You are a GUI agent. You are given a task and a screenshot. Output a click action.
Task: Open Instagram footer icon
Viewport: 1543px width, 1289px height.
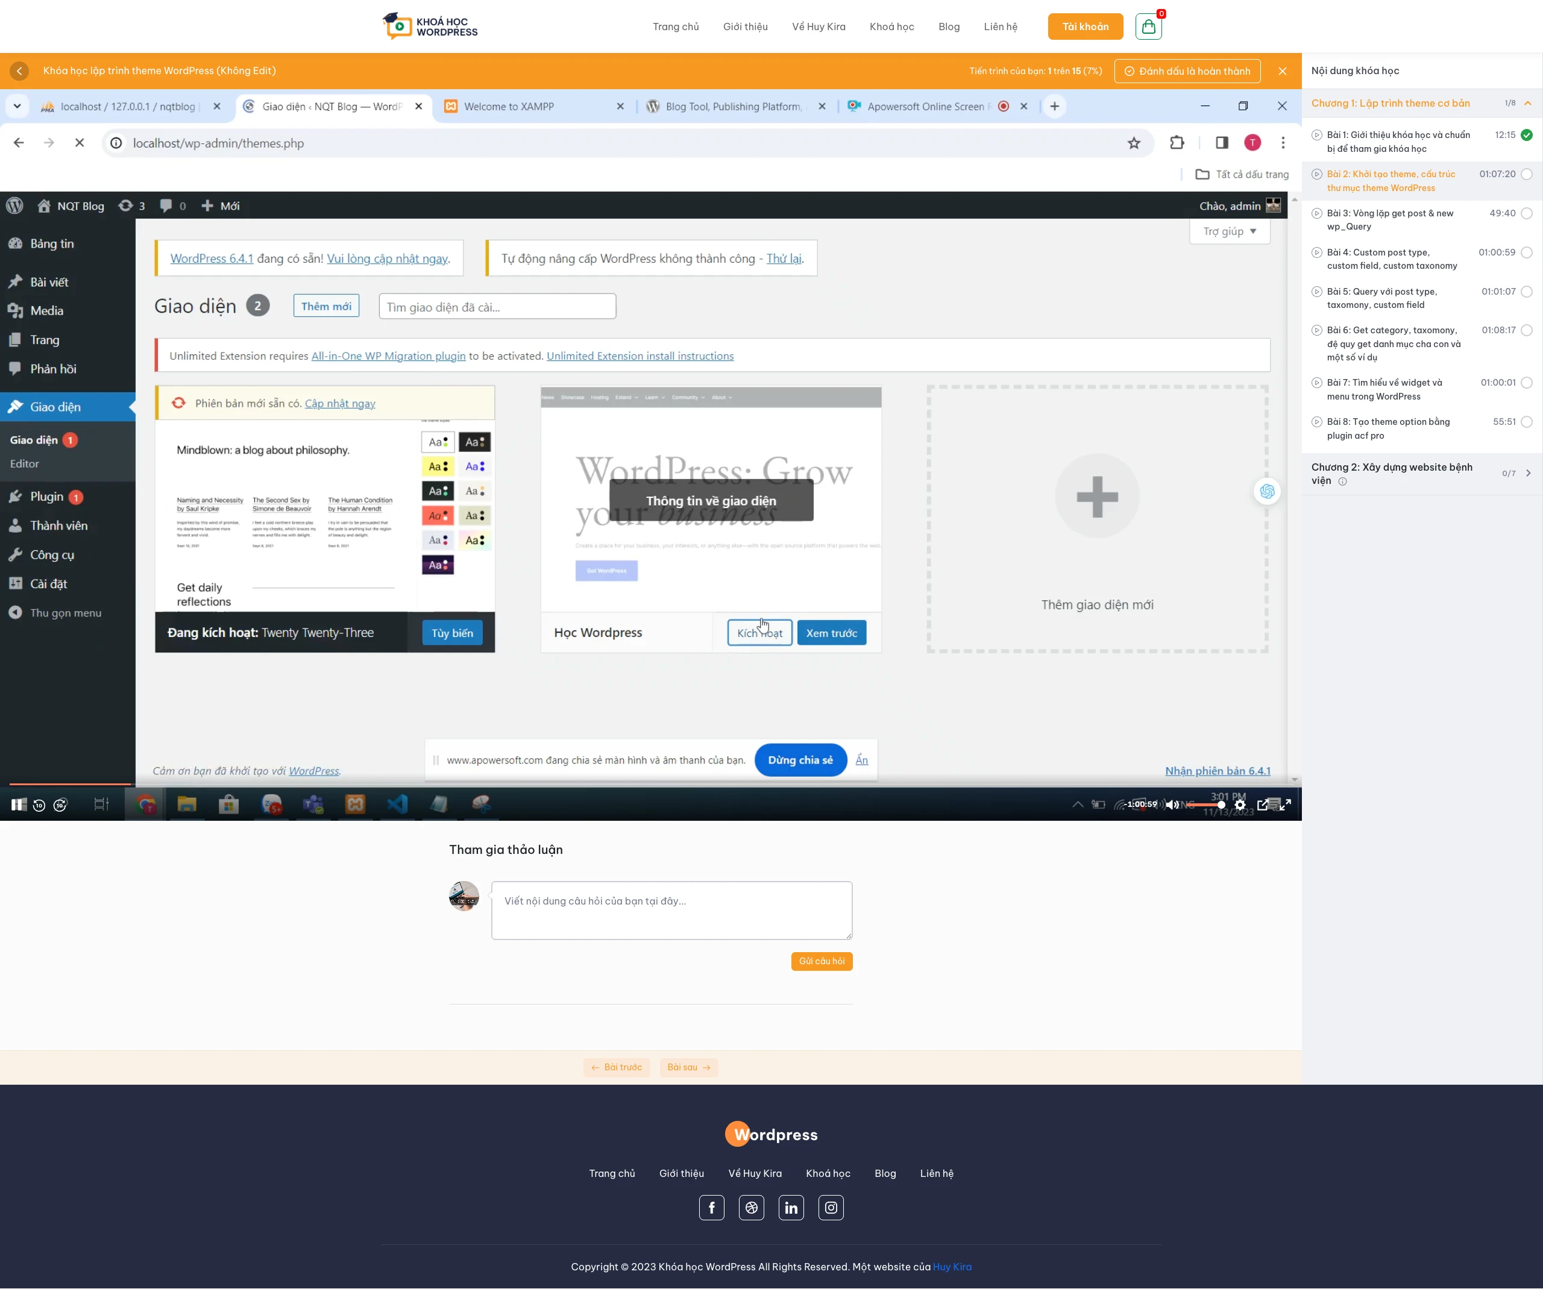831,1208
